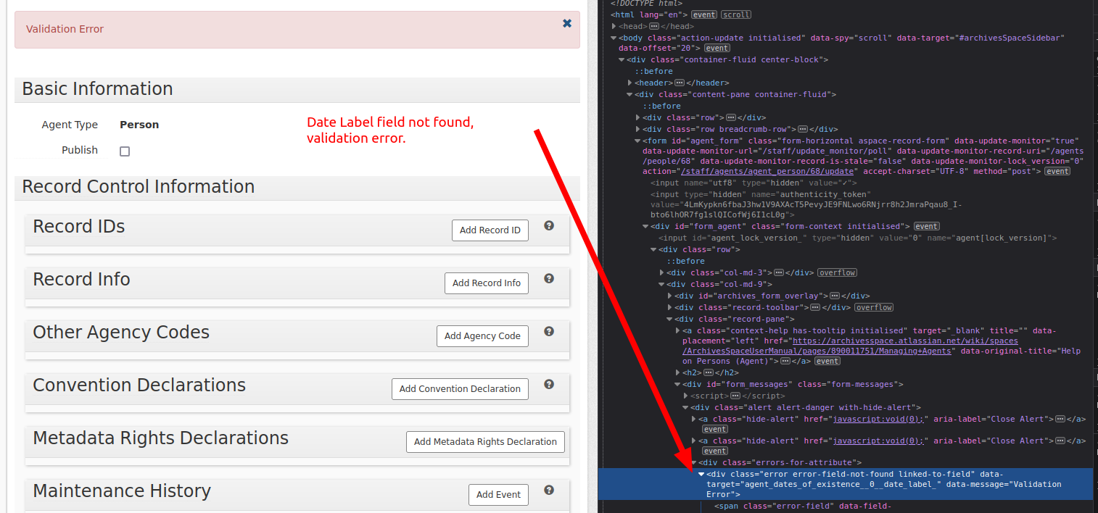
Task: Click event badge on form_agent div
Action: [927, 226]
